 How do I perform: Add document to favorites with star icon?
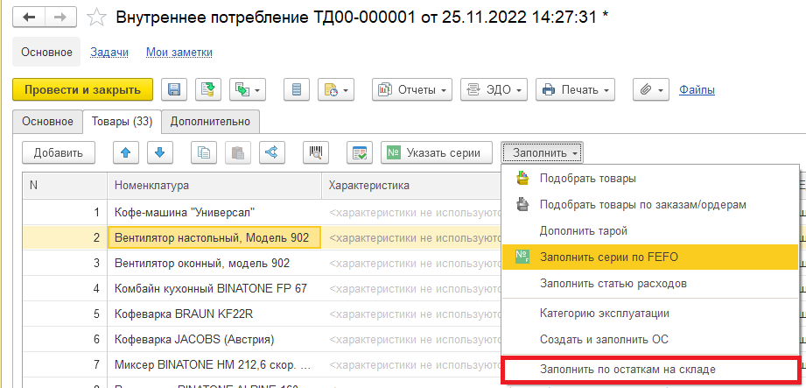[96, 18]
